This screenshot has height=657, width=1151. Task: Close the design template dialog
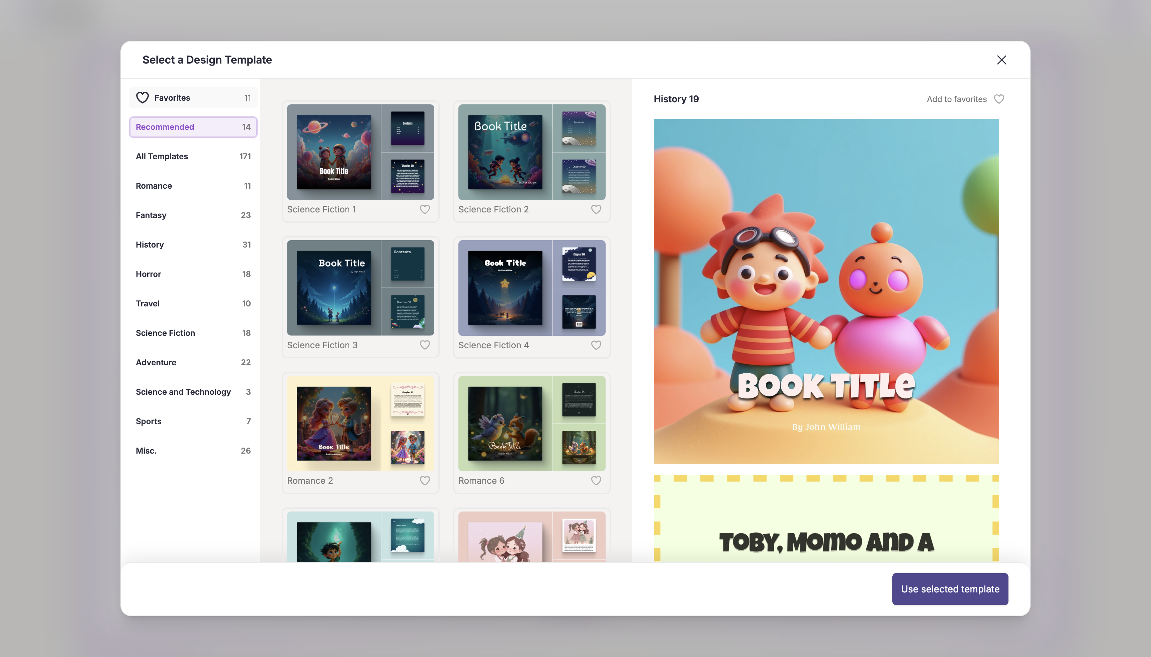pyautogui.click(x=1001, y=60)
